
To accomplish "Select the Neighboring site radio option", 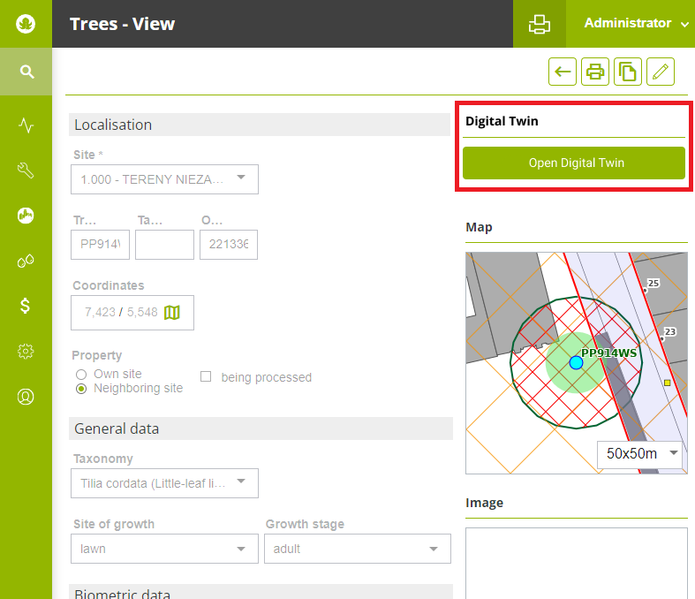I will point(81,389).
